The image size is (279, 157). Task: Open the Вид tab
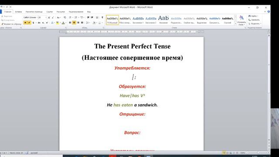pos(88,12)
